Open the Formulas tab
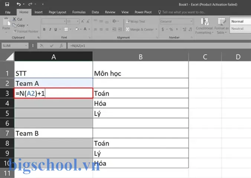The image size is (251, 178). [x=79, y=12]
